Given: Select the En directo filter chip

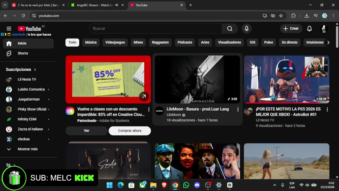Looking at the screenshot, I should click(290, 42).
